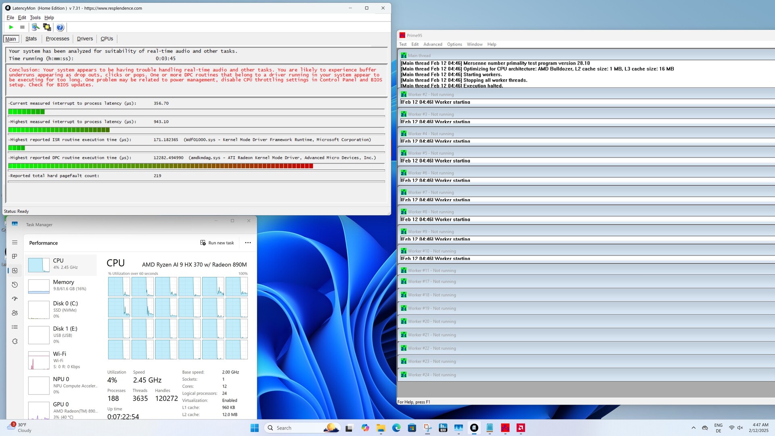
Task: Open the LatencyMon Tools menu
Action: pos(35,18)
